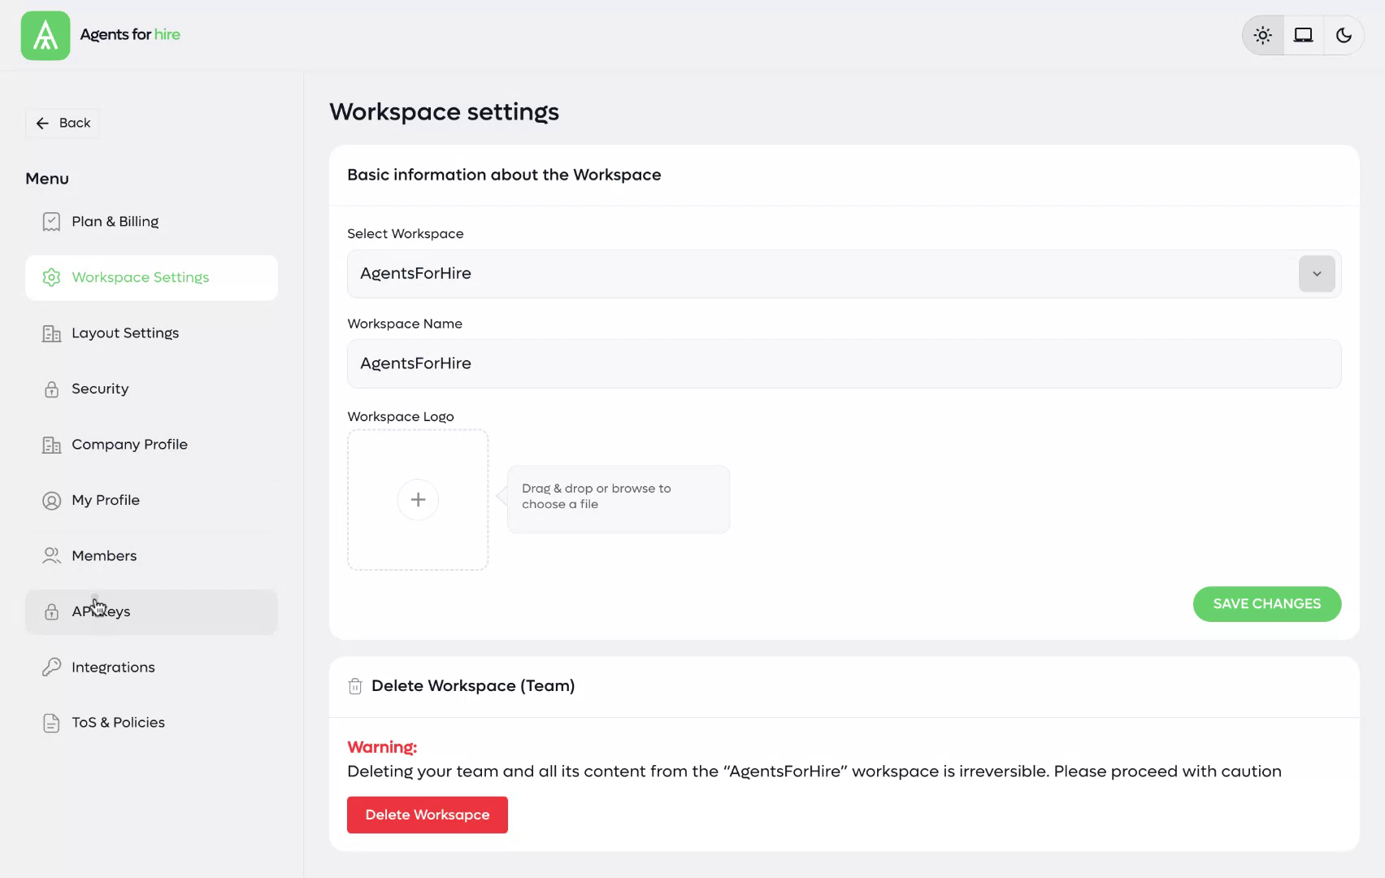Open Integrations label in sidebar

(113, 667)
